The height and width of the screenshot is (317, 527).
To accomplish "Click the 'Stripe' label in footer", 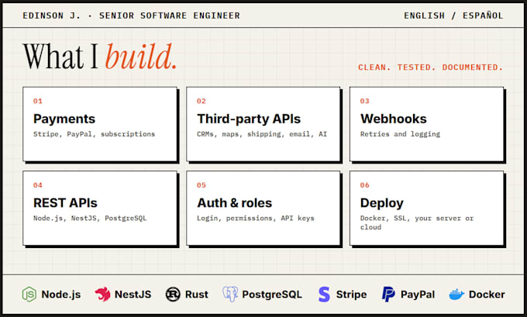I will (351, 295).
